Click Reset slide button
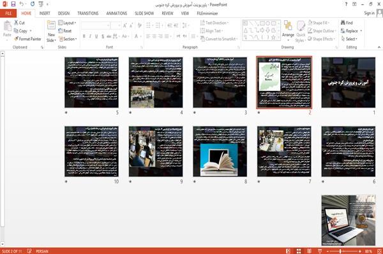The width and height of the screenshot is (383, 254). click(65, 31)
